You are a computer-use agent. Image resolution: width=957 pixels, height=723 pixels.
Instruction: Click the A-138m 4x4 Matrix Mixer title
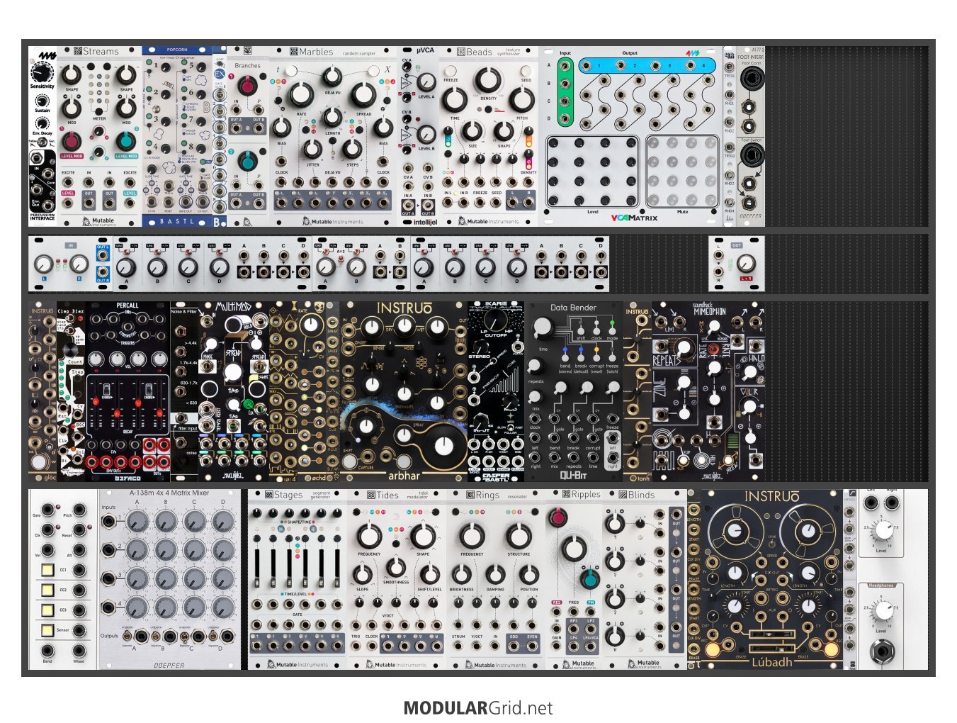[169, 493]
